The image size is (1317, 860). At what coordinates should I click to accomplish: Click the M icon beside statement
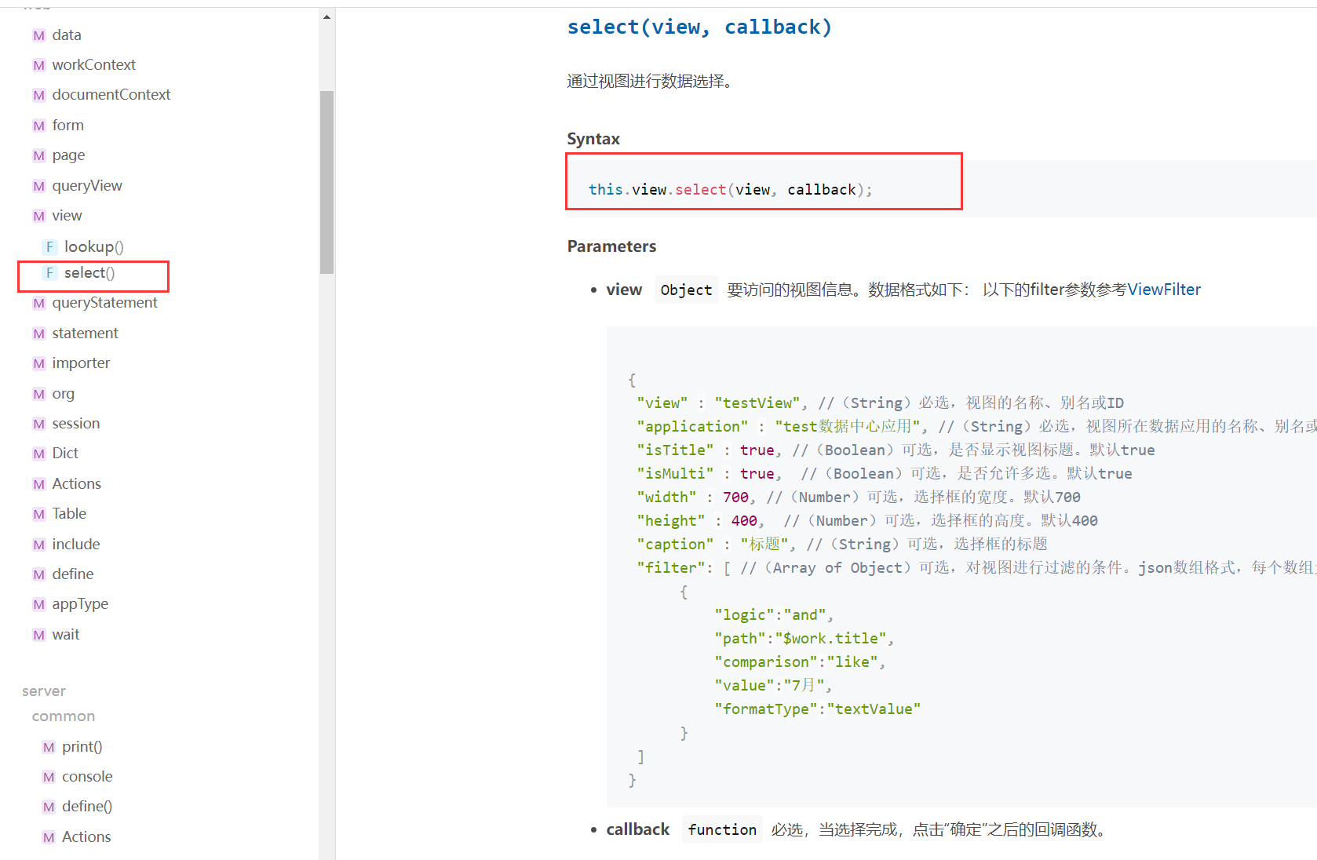[x=38, y=333]
